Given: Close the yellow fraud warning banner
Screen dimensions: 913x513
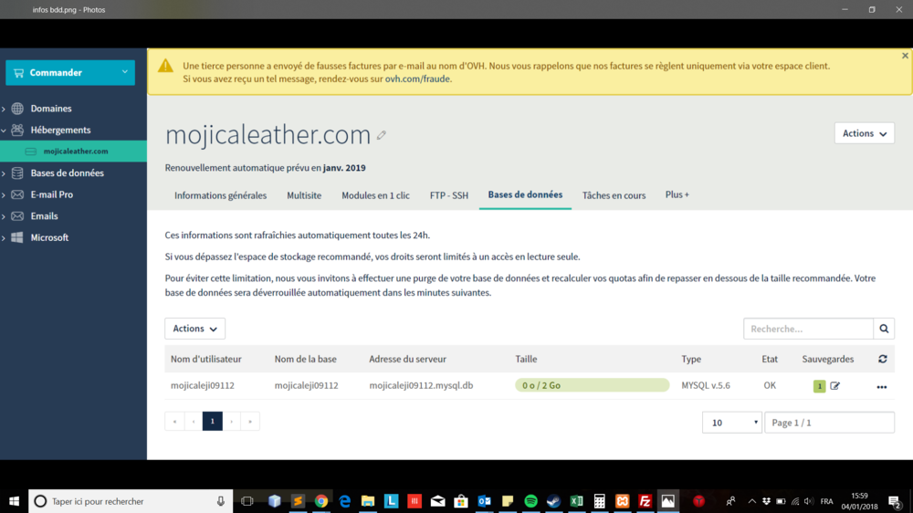Looking at the screenshot, I should 905,56.
